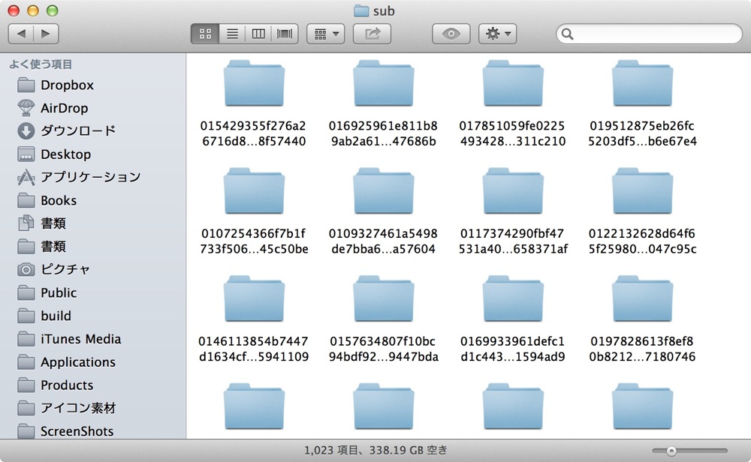Viewport: 751px width, 462px height.
Task: Go forward with the right arrow button
Action: (x=46, y=34)
